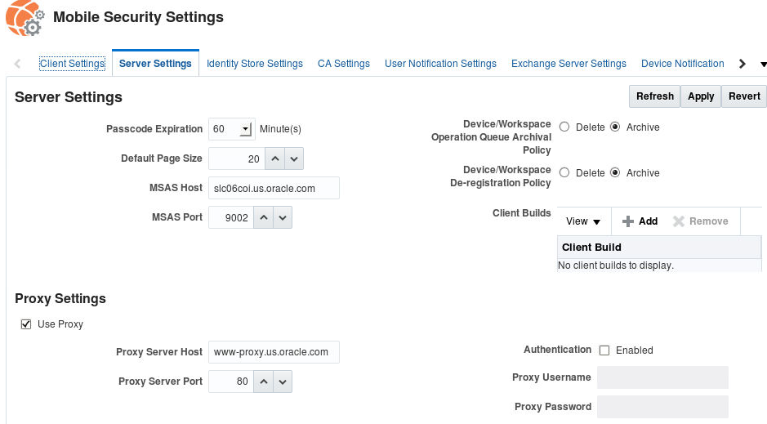Image resolution: width=767 pixels, height=424 pixels.
Task: Open the Passcode Expiration dropdown
Action: [x=245, y=129]
